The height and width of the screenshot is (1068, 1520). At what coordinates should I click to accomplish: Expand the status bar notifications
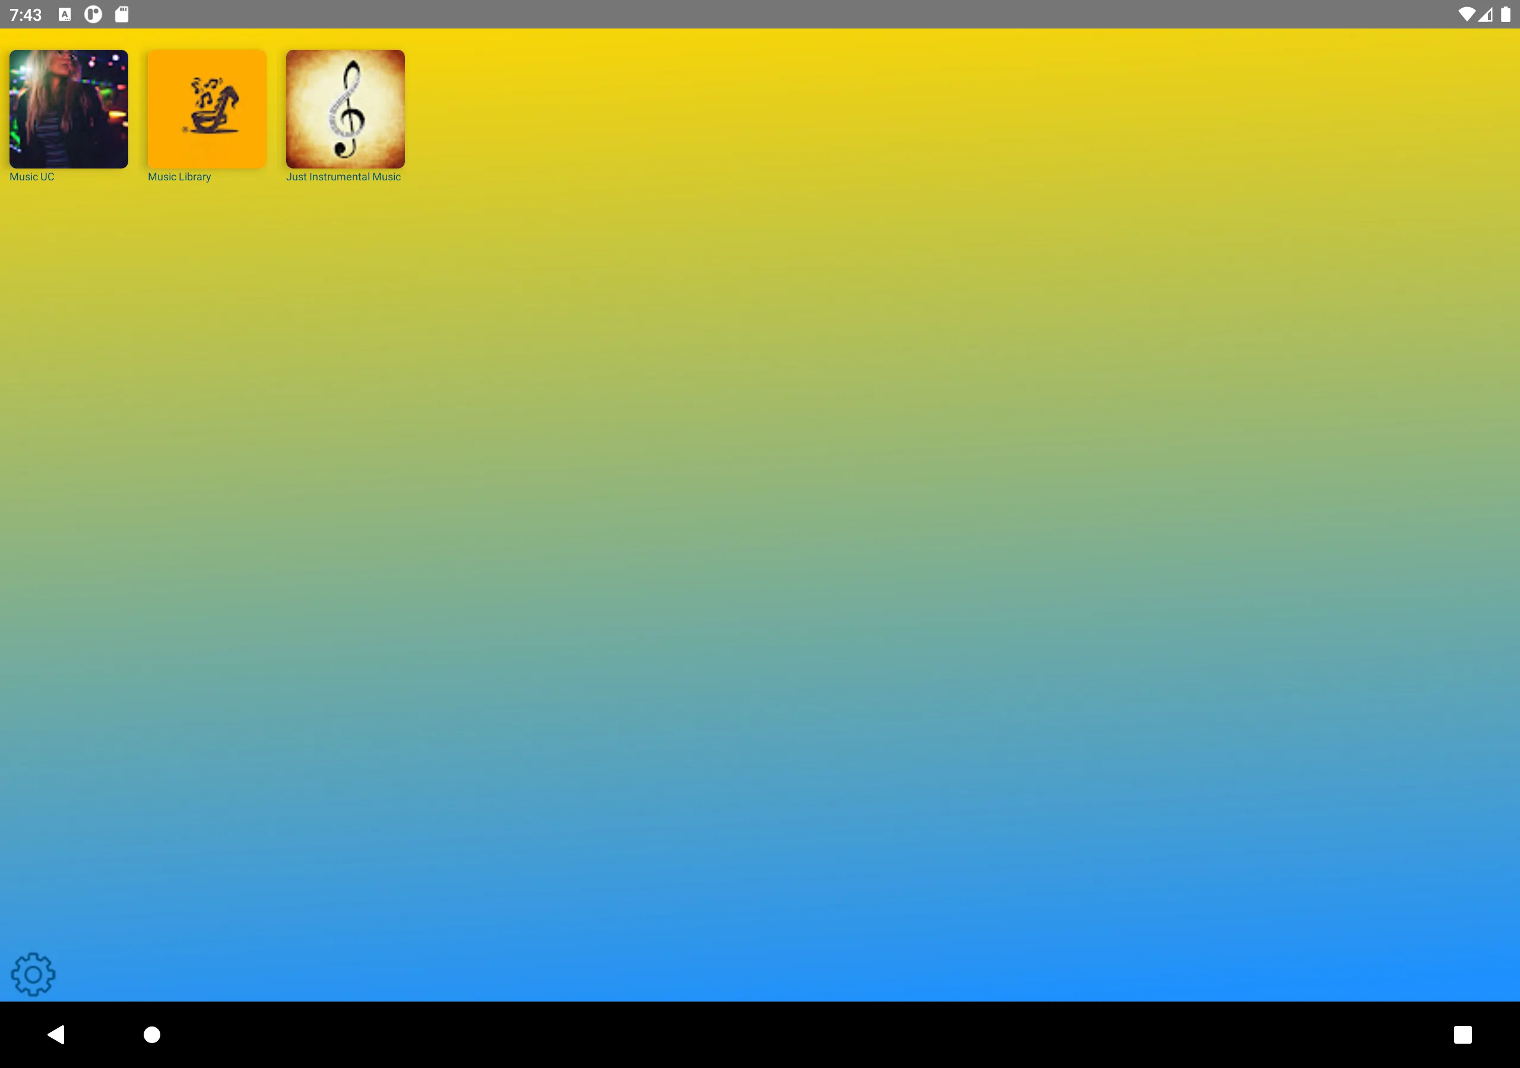pos(760,14)
